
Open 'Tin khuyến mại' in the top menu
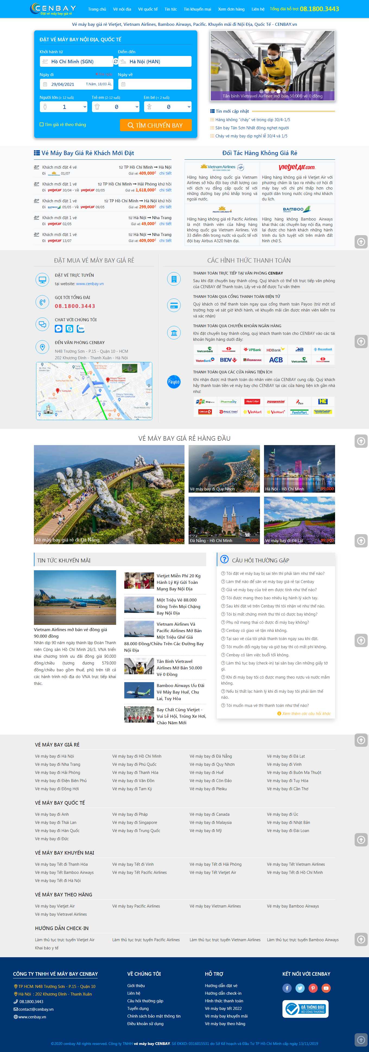(x=197, y=9)
